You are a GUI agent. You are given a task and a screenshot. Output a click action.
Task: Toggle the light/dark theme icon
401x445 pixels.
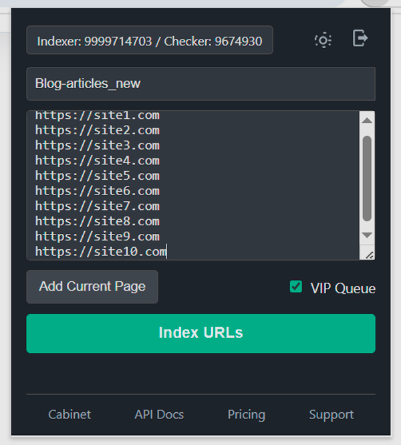323,40
